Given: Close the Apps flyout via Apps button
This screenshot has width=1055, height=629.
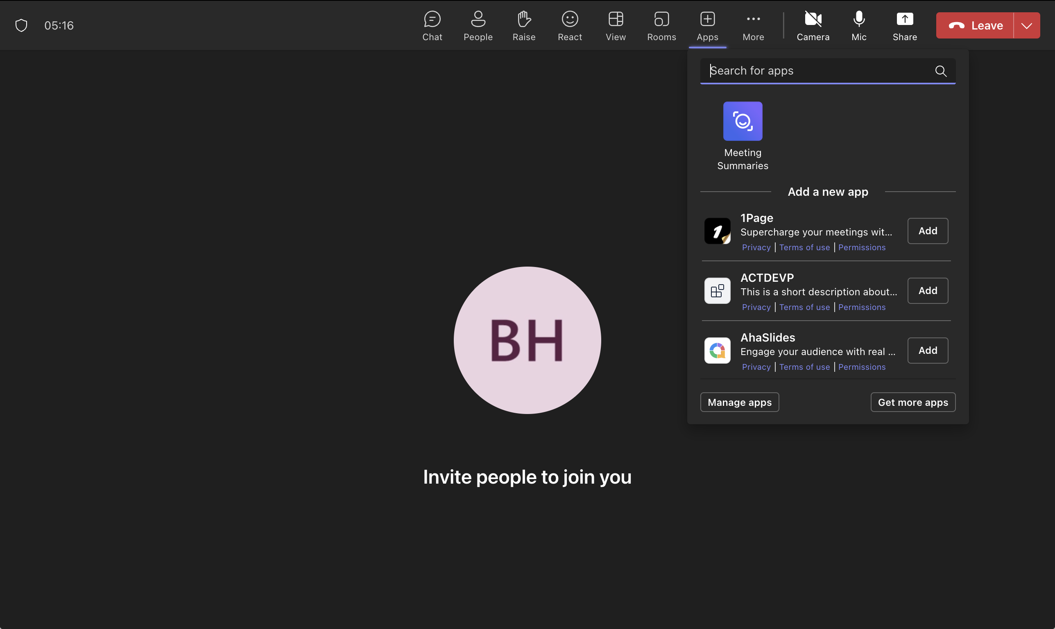Looking at the screenshot, I should (707, 25).
